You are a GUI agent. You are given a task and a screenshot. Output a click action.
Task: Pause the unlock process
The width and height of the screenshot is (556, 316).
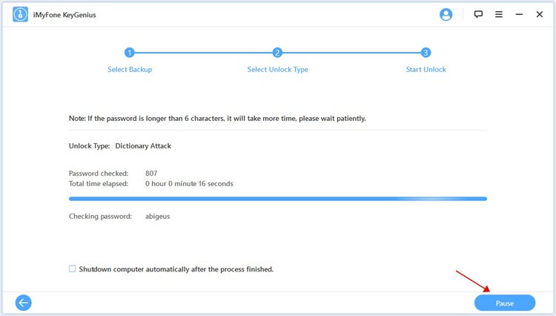(505, 303)
